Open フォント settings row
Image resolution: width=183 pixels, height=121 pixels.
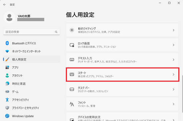122,104
